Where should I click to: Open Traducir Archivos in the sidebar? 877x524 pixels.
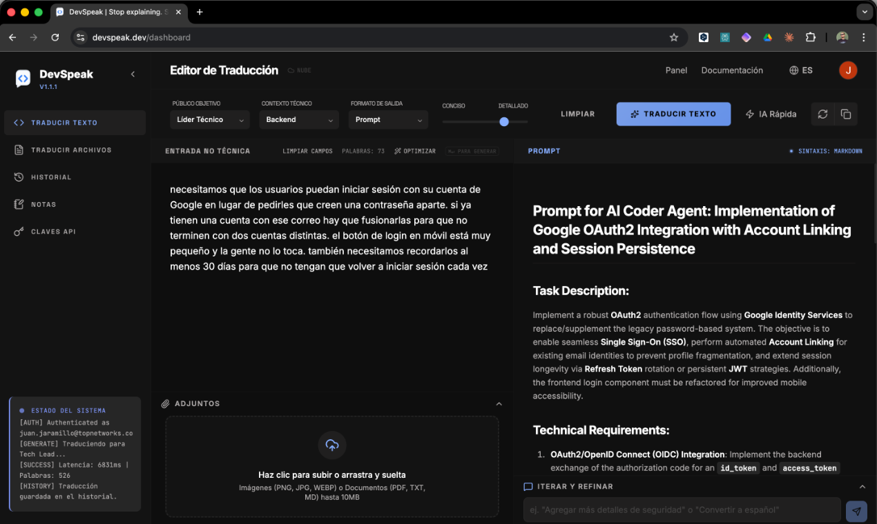75,150
